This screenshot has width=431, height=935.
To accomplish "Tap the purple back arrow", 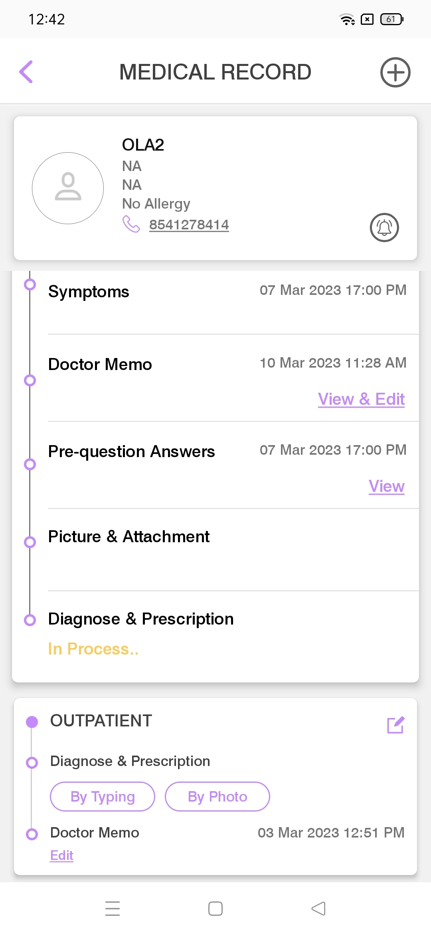I will [26, 72].
